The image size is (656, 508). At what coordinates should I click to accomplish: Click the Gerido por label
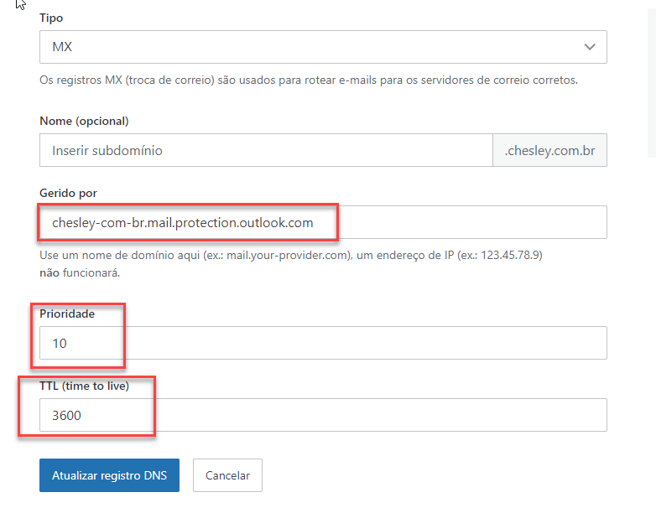click(x=69, y=193)
